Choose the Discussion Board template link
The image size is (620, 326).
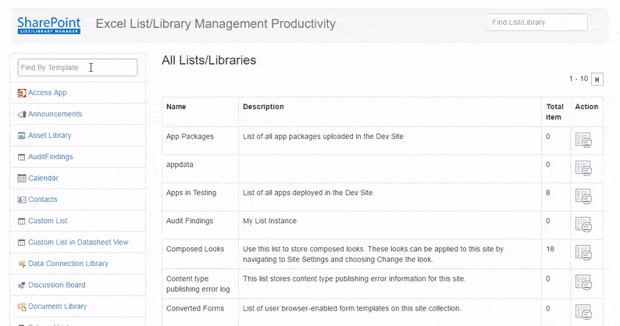click(x=57, y=285)
